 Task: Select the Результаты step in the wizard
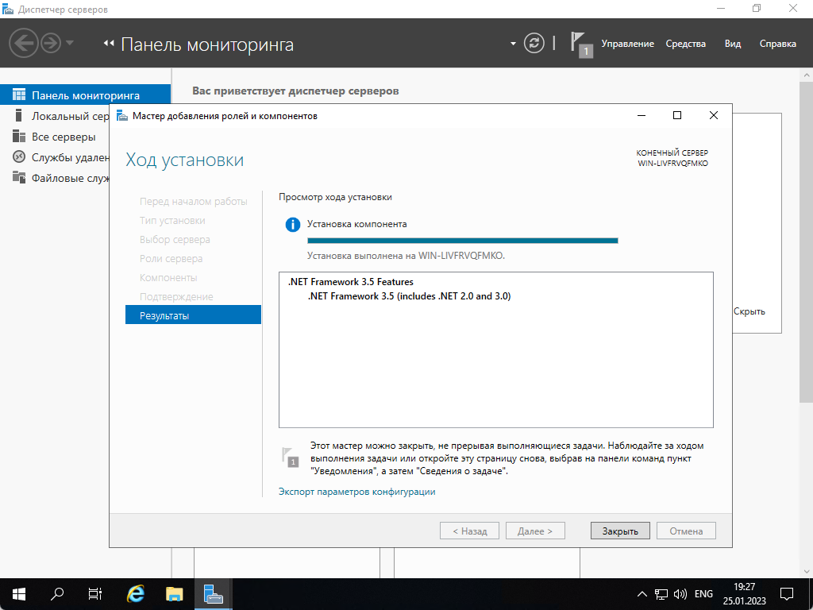coord(193,315)
